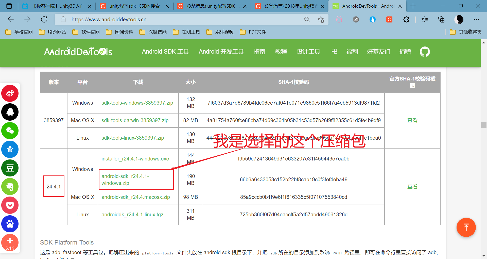Open Android 开发工具 menu

221,52
